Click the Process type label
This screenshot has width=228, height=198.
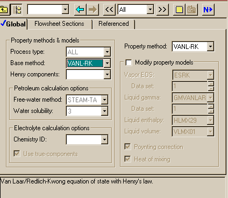click(x=27, y=52)
